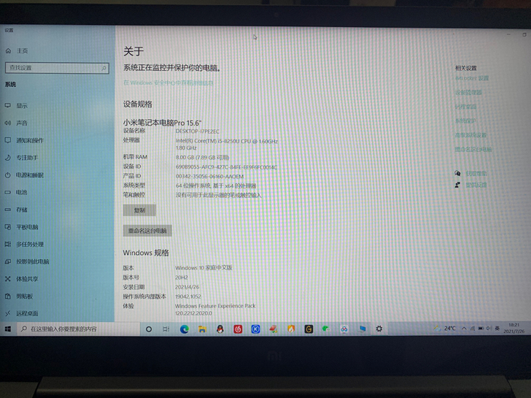Open the 系统保护 related link
Screen dimensions: 531x398
pyautogui.click(x=465, y=120)
